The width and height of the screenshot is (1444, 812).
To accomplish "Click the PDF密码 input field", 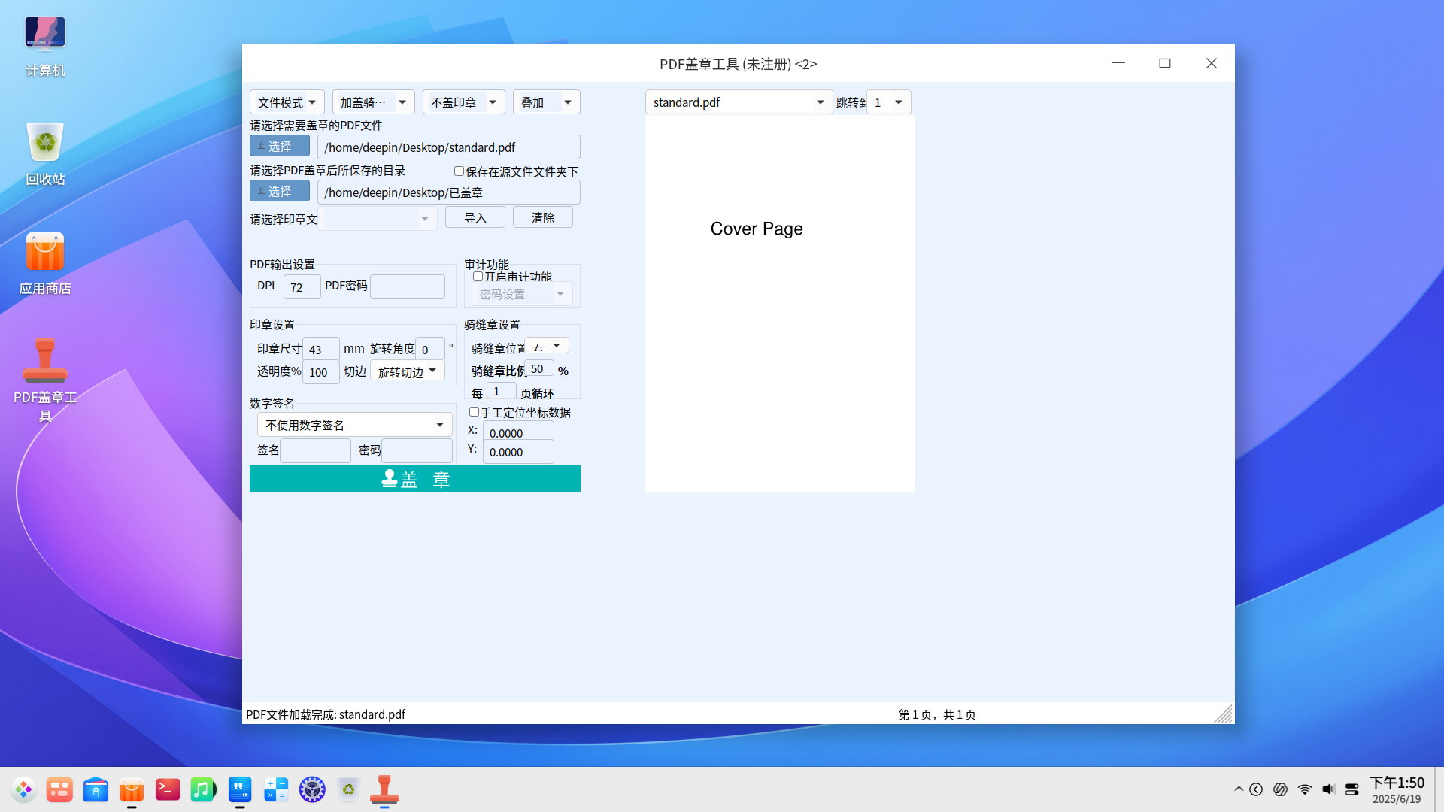I will (408, 286).
